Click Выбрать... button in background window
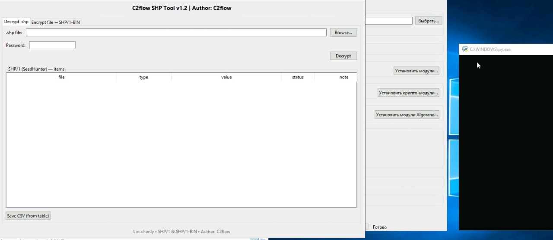The height and width of the screenshot is (240, 553). pyautogui.click(x=429, y=21)
